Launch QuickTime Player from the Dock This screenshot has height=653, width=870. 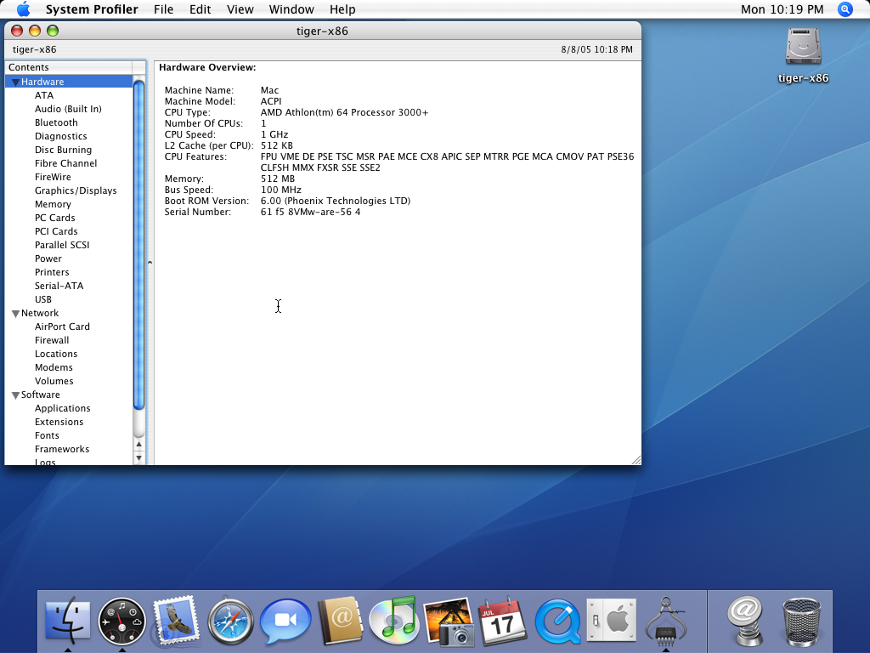coord(557,622)
